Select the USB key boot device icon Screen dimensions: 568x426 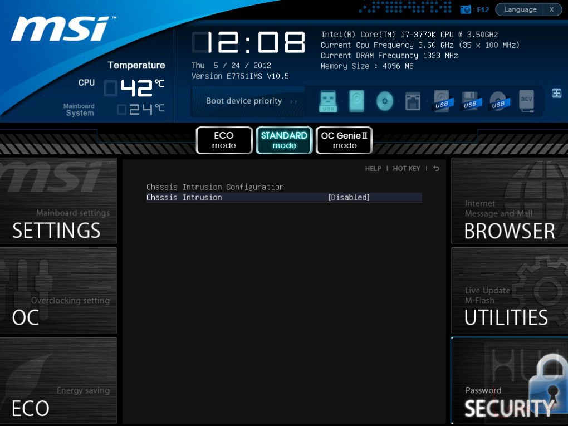328,101
